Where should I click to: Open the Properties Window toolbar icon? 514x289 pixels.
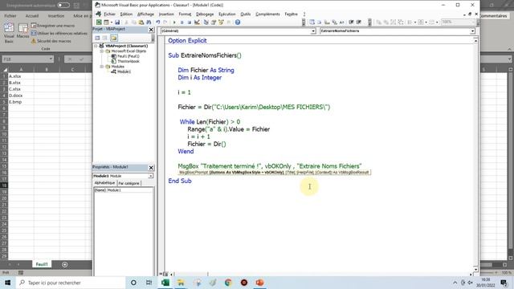214,22
